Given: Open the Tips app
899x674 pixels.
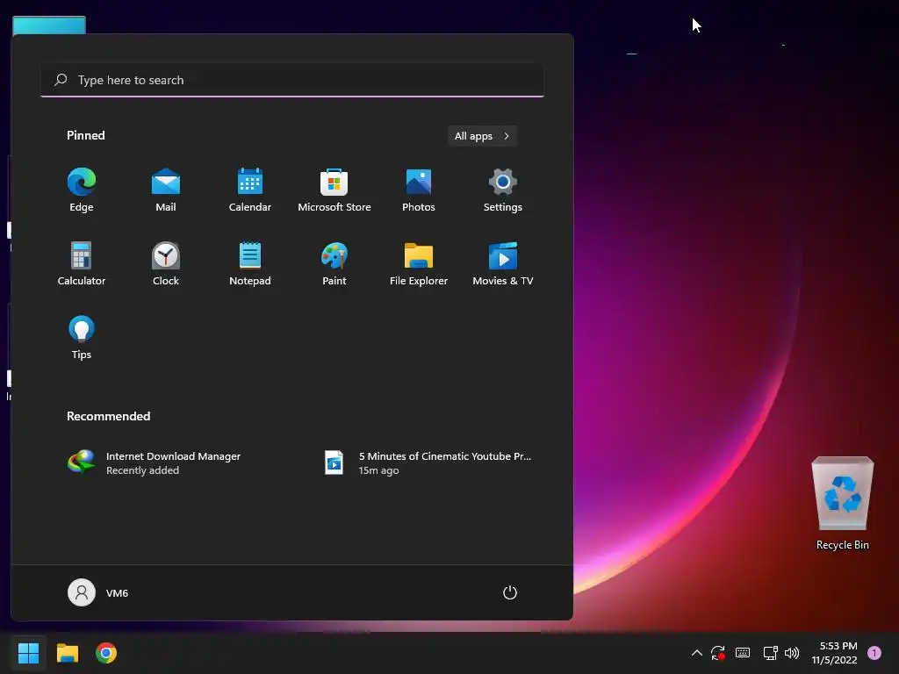Looking at the screenshot, I should tap(82, 338).
